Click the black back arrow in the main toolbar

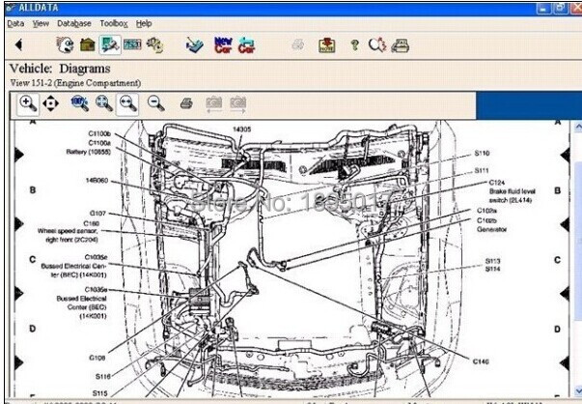pos(18,44)
